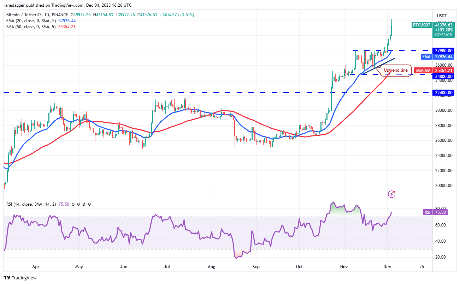Screen dimensions: 460x284
Task: Click the Aug label on the time axis
Action: (211, 267)
